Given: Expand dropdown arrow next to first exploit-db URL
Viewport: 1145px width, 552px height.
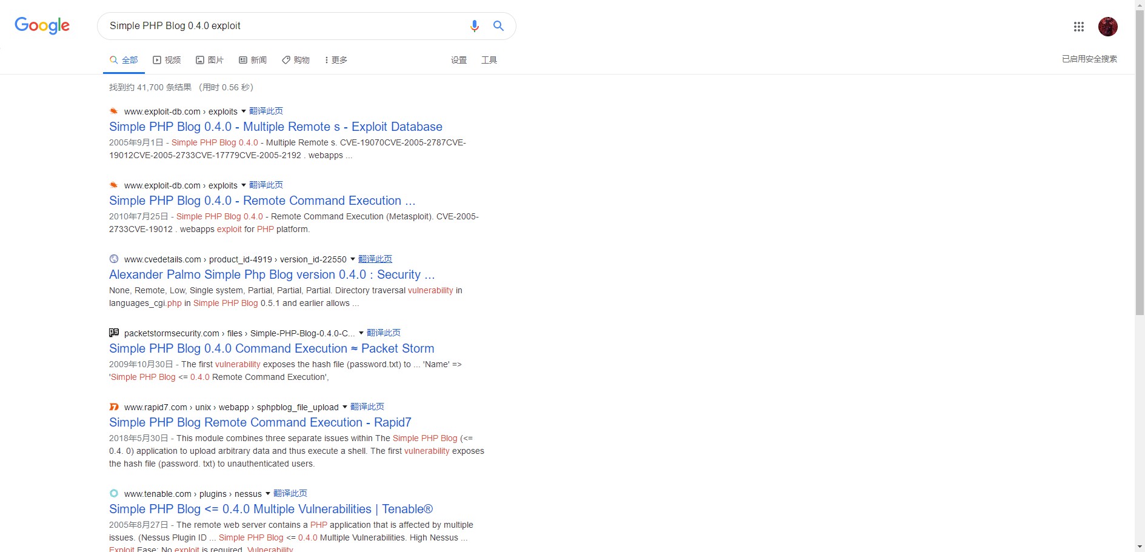Looking at the screenshot, I should [x=244, y=111].
